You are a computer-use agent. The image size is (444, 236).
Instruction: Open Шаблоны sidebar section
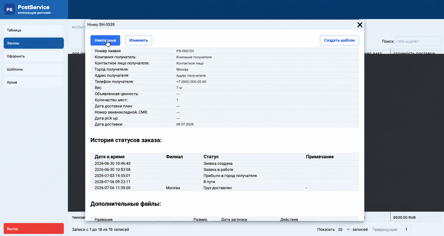tap(34, 69)
